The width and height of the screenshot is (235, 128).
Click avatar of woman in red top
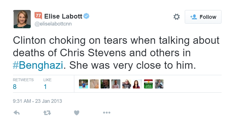pyautogui.click(x=137, y=84)
